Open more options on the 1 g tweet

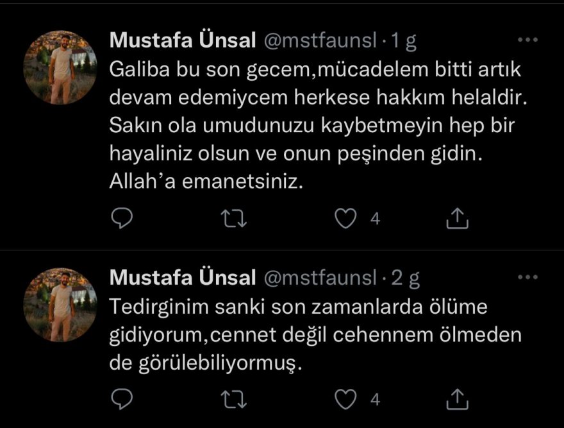click(x=527, y=40)
